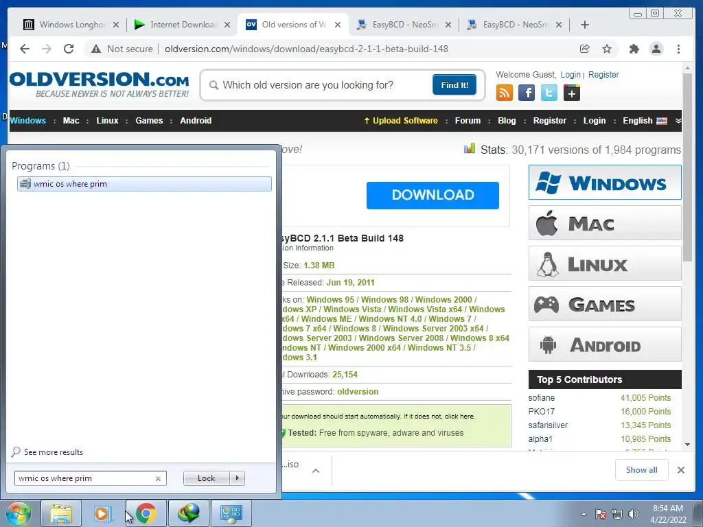Screen dimensions: 703x527
Task: Click the RSS feed icon
Action: pyautogui.click(x=505, y=93)
